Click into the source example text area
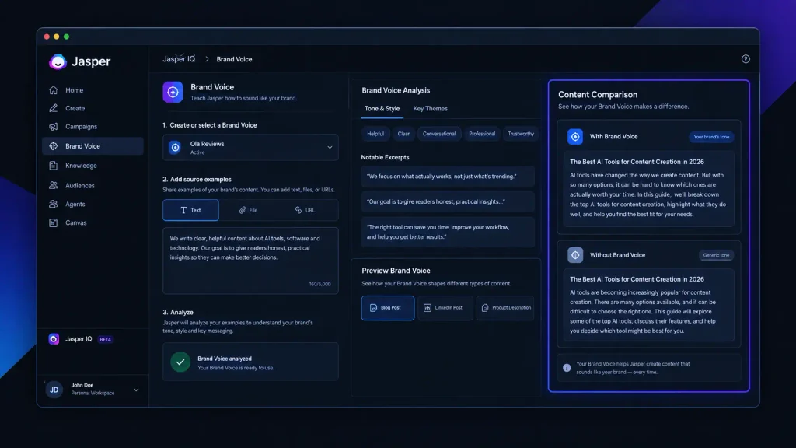Screen dimensions: 796x448 (250, 261)
